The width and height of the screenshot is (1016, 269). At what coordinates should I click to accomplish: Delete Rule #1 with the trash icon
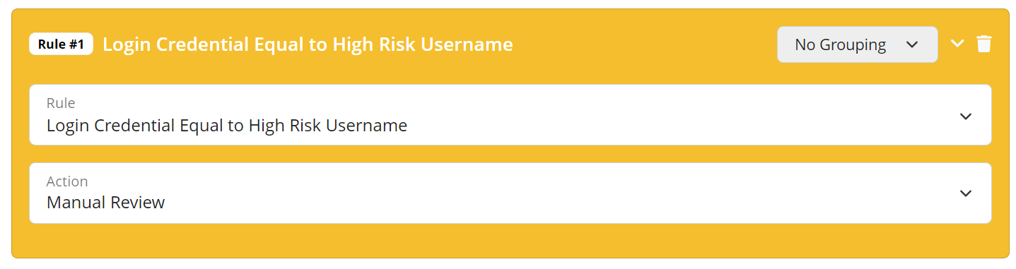tap(983, 44)
